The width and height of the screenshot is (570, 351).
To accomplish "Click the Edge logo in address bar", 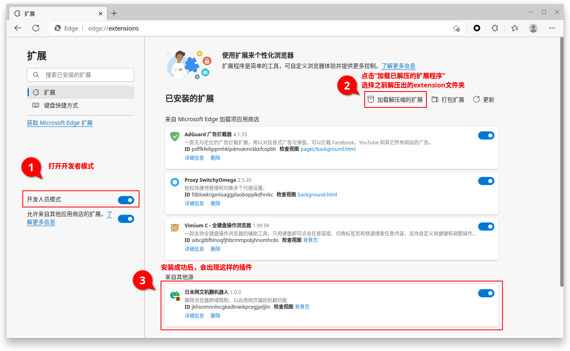I will 58,28.
